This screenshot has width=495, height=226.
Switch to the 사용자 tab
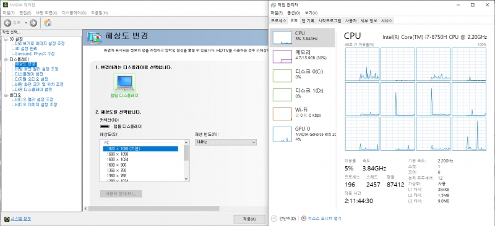click(x=350, y=21)
